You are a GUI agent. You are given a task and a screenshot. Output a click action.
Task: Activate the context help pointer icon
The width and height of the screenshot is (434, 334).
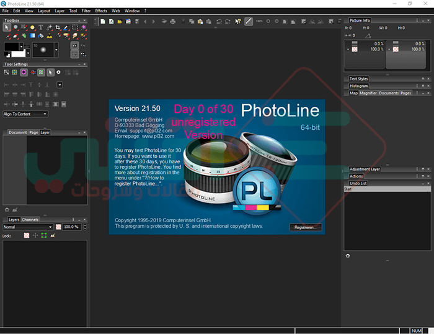237,21
